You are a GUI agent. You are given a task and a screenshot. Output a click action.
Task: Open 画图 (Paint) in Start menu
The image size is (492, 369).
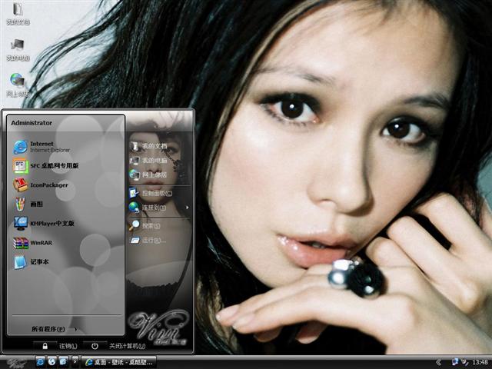click(28, 204)
